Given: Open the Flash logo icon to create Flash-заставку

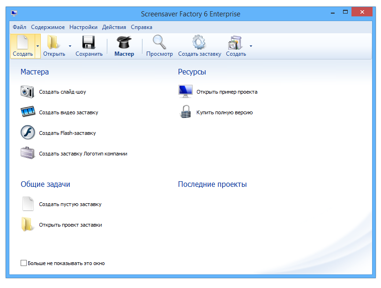Looking at the screenshot, I should tap(27, 133).
